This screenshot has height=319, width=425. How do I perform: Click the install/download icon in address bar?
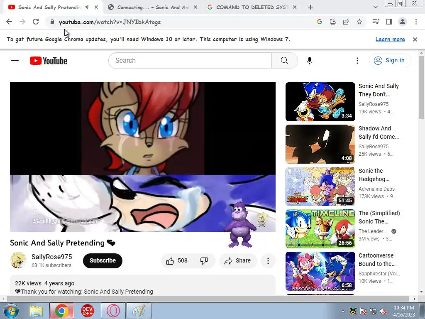(333, 22)
